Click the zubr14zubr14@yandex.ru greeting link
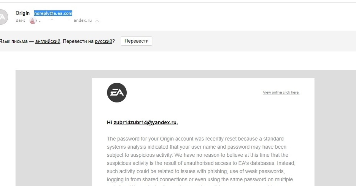 tap(145, 123)
